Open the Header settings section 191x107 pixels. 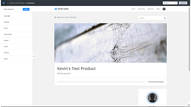(x=17, y=41)
